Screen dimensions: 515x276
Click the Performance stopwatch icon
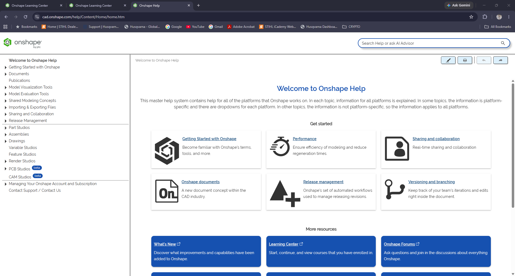coord(280,147)
